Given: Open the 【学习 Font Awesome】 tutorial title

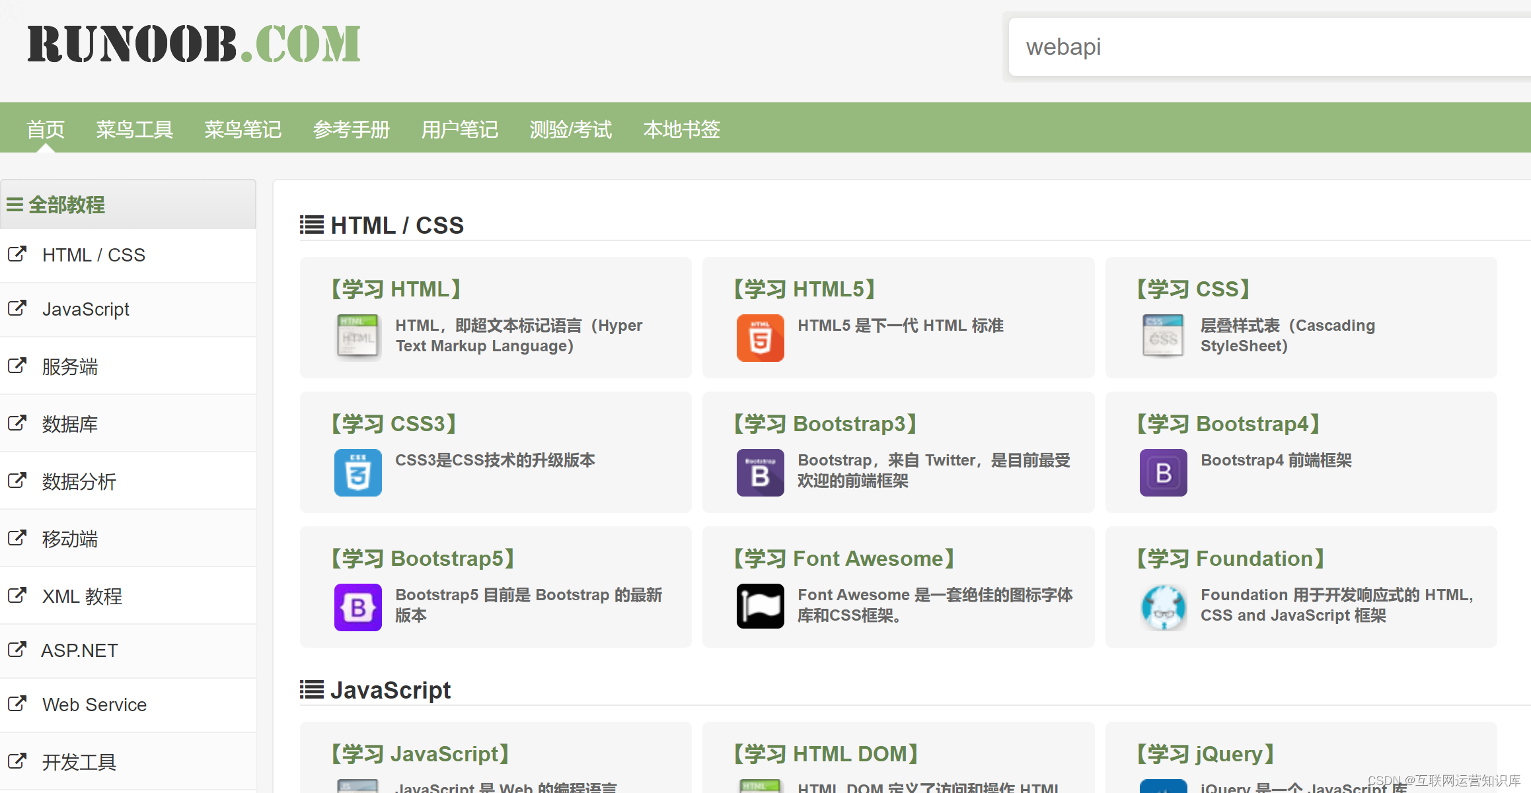Looking at the screenshot, I should (844, 559).
